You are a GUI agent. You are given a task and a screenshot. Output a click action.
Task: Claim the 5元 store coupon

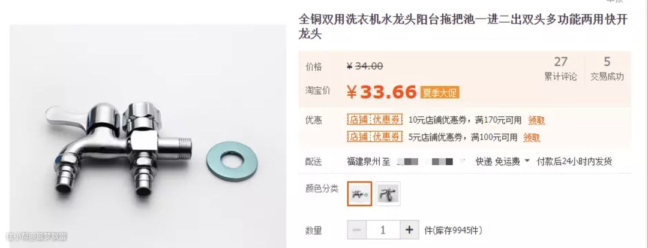click(532, 137)
